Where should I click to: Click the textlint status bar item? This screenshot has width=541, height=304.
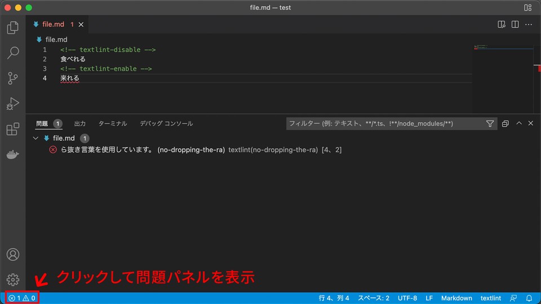(491, 298)
